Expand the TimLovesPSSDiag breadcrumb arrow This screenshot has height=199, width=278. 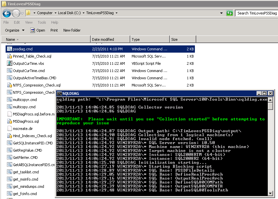coord(116,13)
